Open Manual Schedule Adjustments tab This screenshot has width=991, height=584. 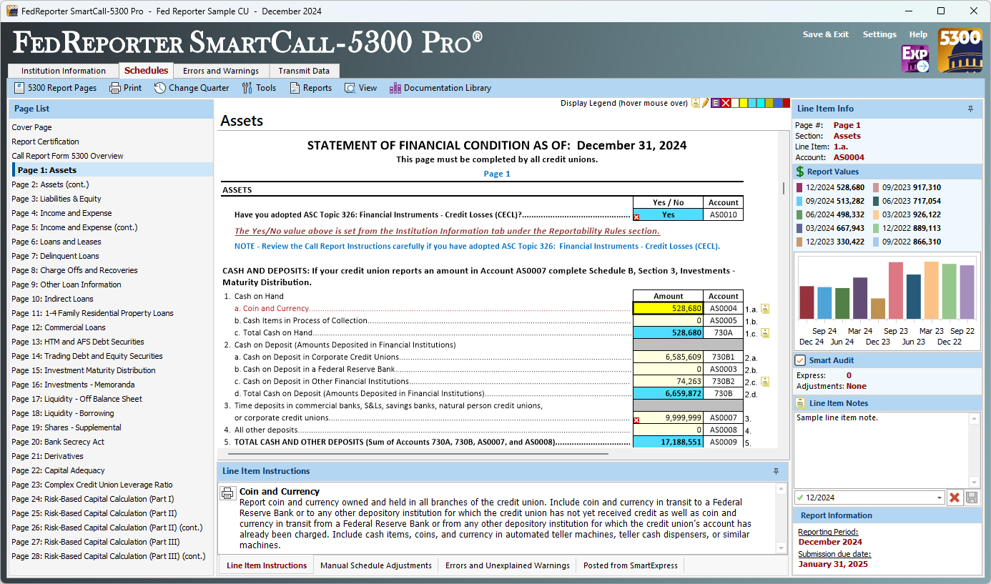[x=376, y=565]
